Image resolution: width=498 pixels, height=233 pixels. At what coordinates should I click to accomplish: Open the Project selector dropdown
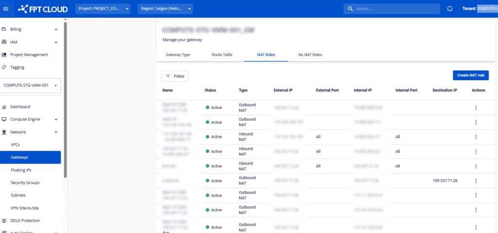click(103, 9)
